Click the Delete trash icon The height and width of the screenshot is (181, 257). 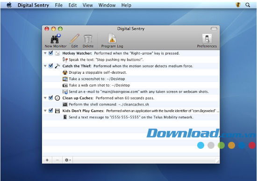pyautogui.click(x=88, y=39)
